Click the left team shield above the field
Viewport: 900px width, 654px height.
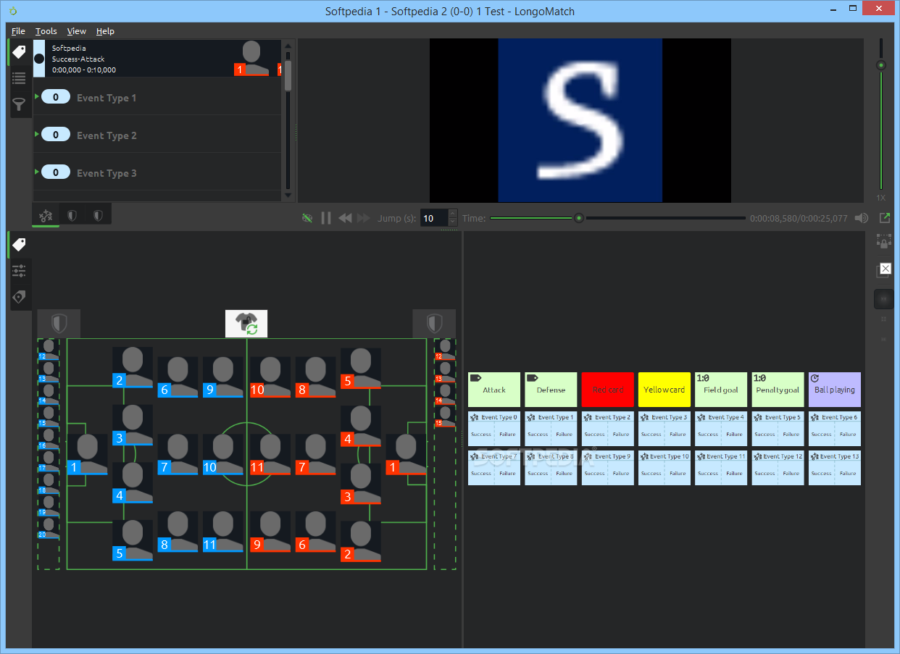pyautogui.click(x=59, y=323)
